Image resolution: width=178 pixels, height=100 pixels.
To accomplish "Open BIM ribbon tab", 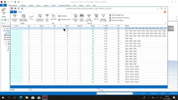I will pyautogui.click(x=75, y=5).
